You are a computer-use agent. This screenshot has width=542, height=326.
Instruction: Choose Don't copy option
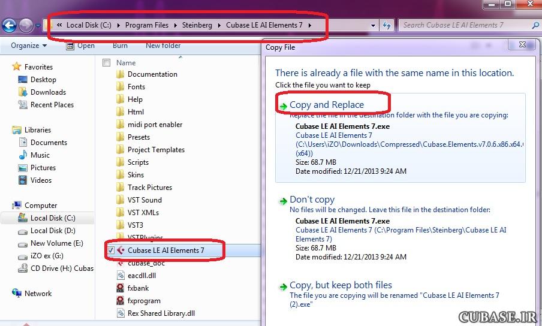[x=312, y=200]
